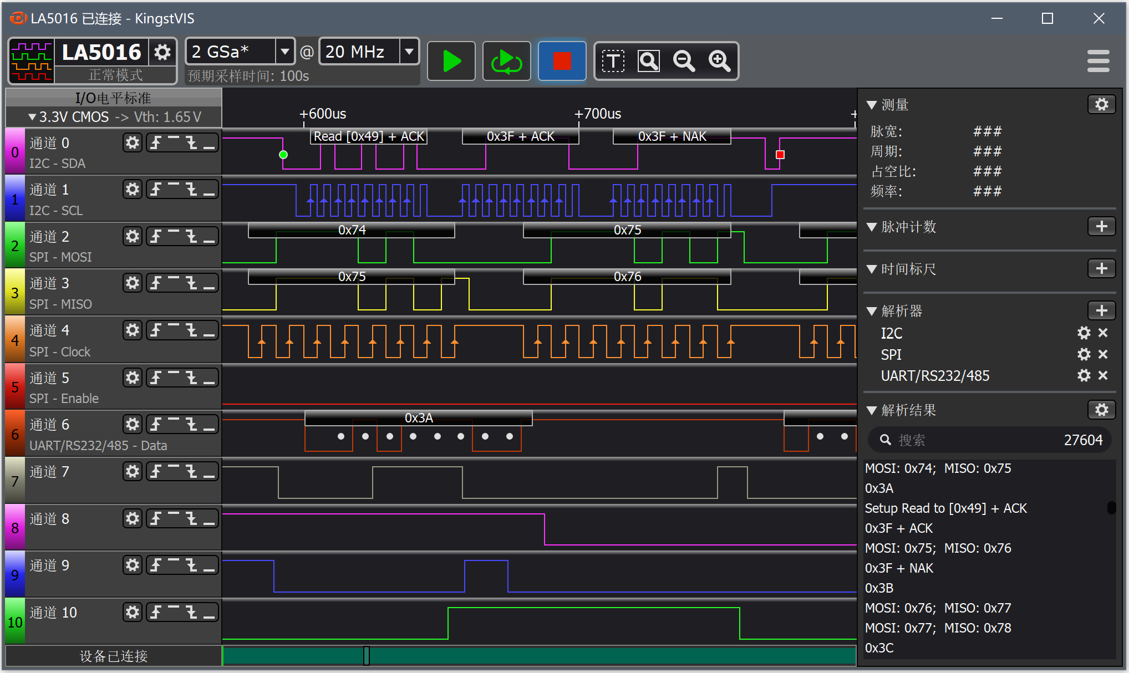Set rising-edge trigger on channel 10
Image resolution: width=1129 pixels, height=673 pixels.
(x=156, y=613)
